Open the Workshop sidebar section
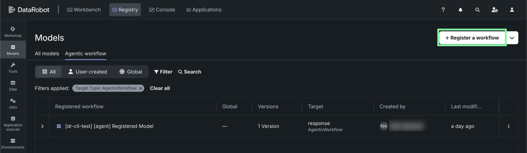The image size is (527, 153). [13, 32]
